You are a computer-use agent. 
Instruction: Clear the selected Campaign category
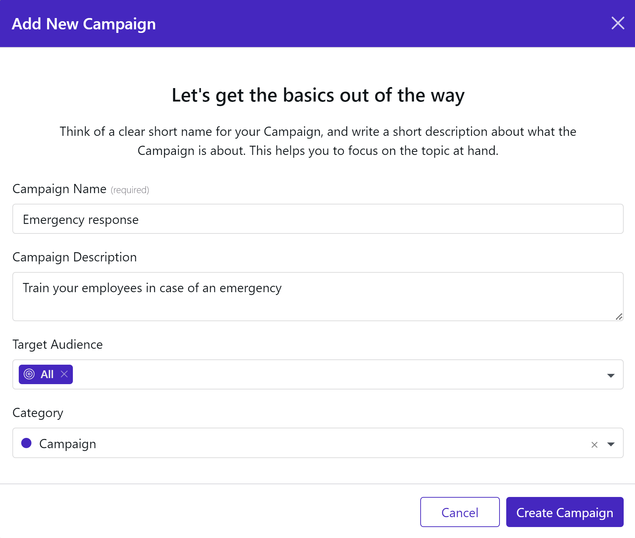tap(594, 445)
